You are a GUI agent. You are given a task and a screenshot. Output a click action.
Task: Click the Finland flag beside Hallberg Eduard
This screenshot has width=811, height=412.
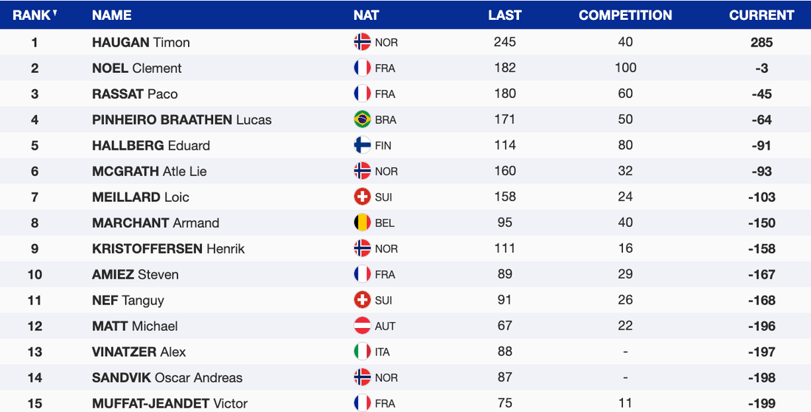tap(362, 145)
